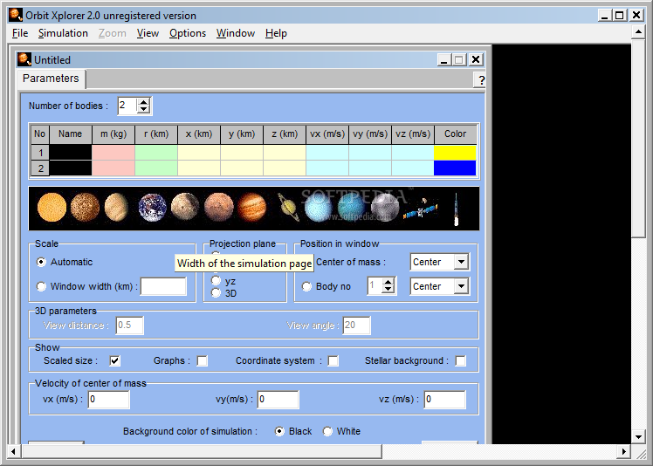653x466 pixels.
Task: Click the Orbit Xplorer application icon in title bar
Action: pos(16,15)
